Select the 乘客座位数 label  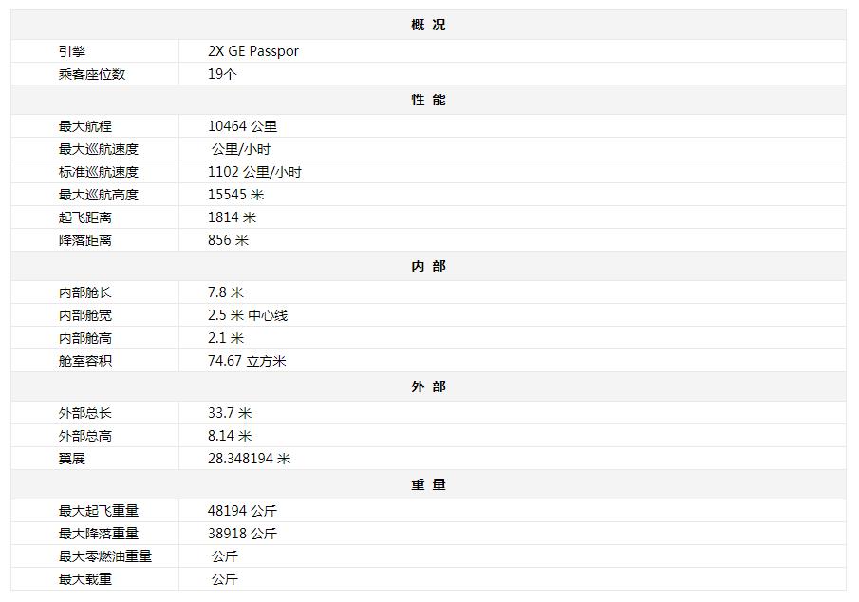(x=92, y=74)
